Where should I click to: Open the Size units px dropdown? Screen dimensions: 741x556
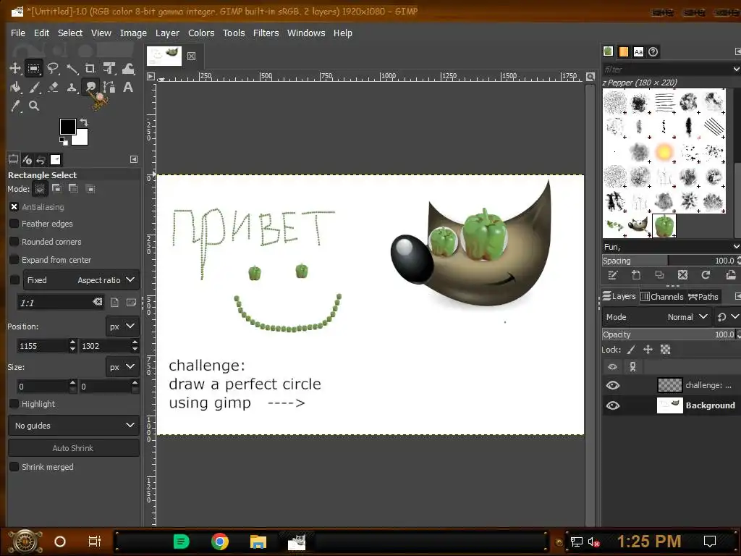122,367
